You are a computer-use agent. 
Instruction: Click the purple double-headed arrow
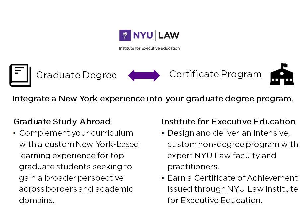tap(144, 75)
